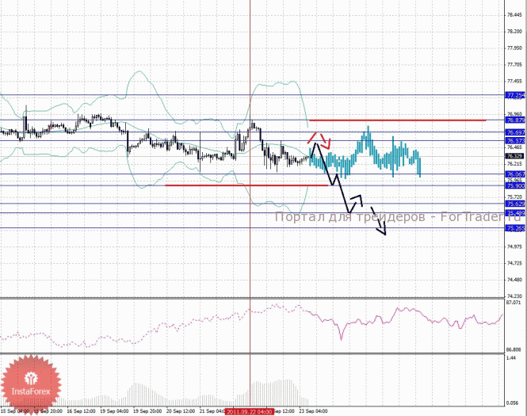Viewport: 527px width, 416px height.
Task: Click the 78.200 price scale value
Action: [514, 31]
